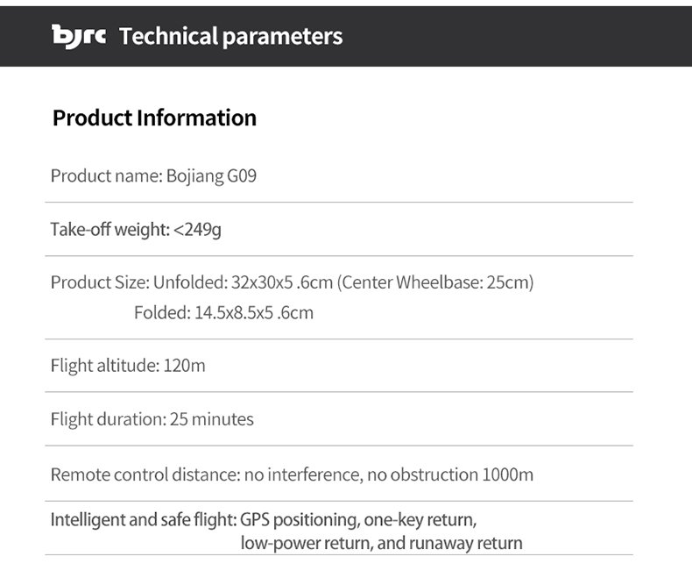Click the "Flight altitude:" label
This screenshot has width=692, height=585.
pos(105,365)
